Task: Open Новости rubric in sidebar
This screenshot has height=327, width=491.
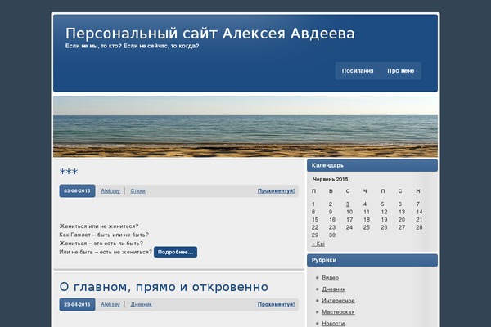Action: point(333,324)
